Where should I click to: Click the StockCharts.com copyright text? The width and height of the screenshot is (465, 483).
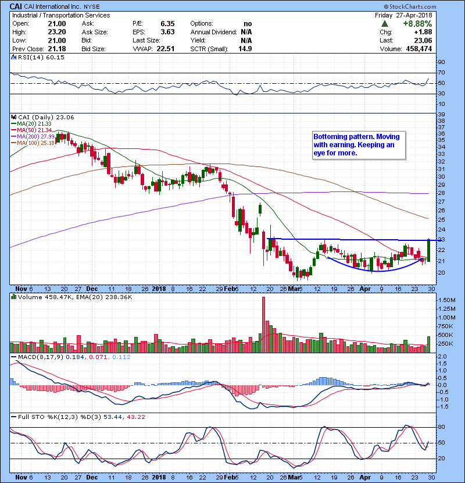click(410, 6)
